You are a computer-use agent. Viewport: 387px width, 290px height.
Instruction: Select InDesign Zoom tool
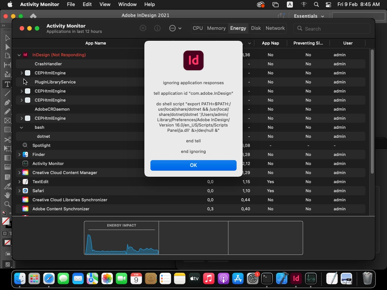(8, 204)
